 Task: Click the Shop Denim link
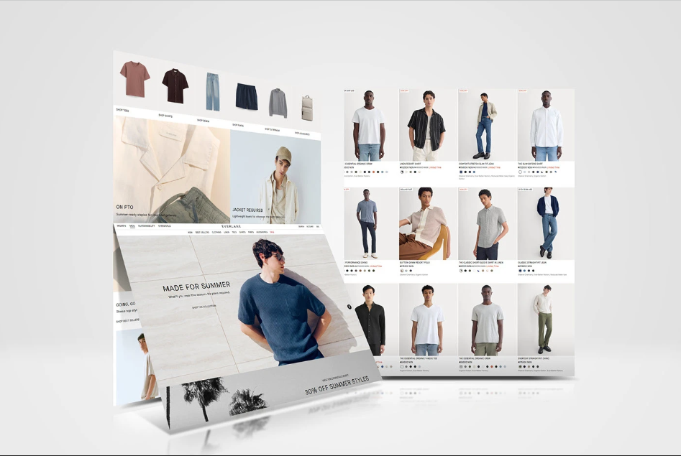(x=203, y=121)
